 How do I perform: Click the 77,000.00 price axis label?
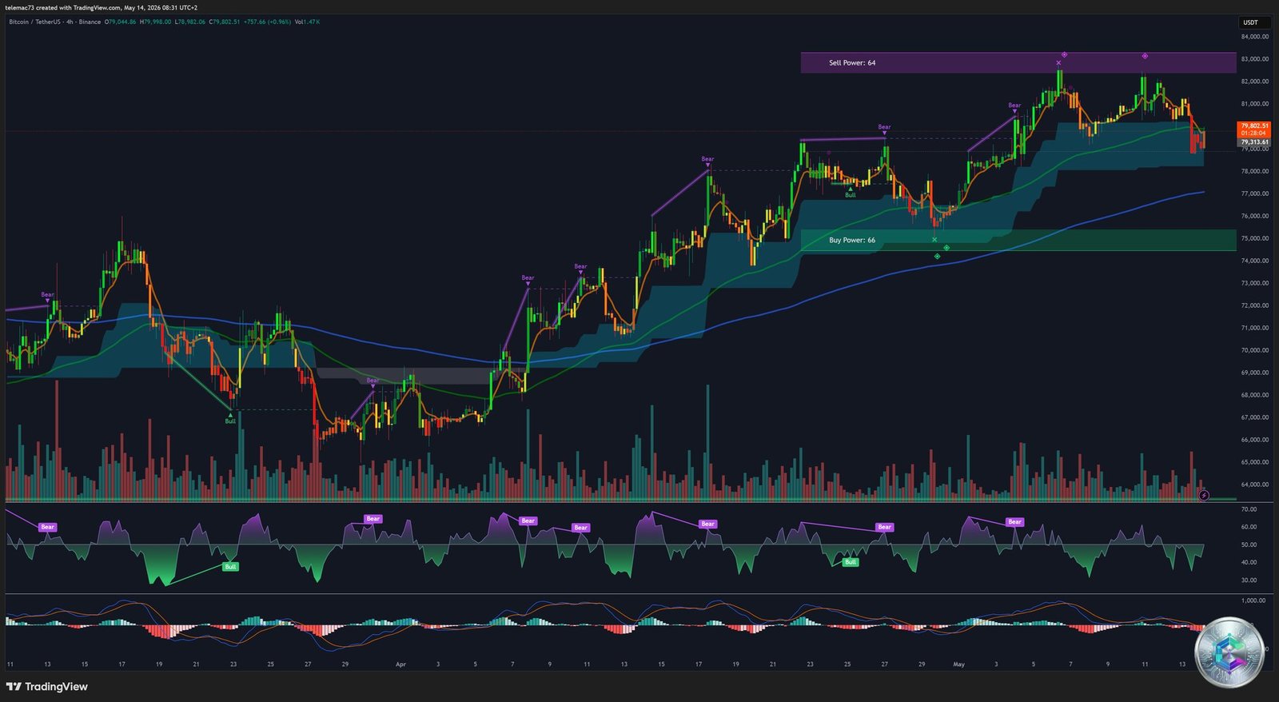click(x=1255, y=193)
